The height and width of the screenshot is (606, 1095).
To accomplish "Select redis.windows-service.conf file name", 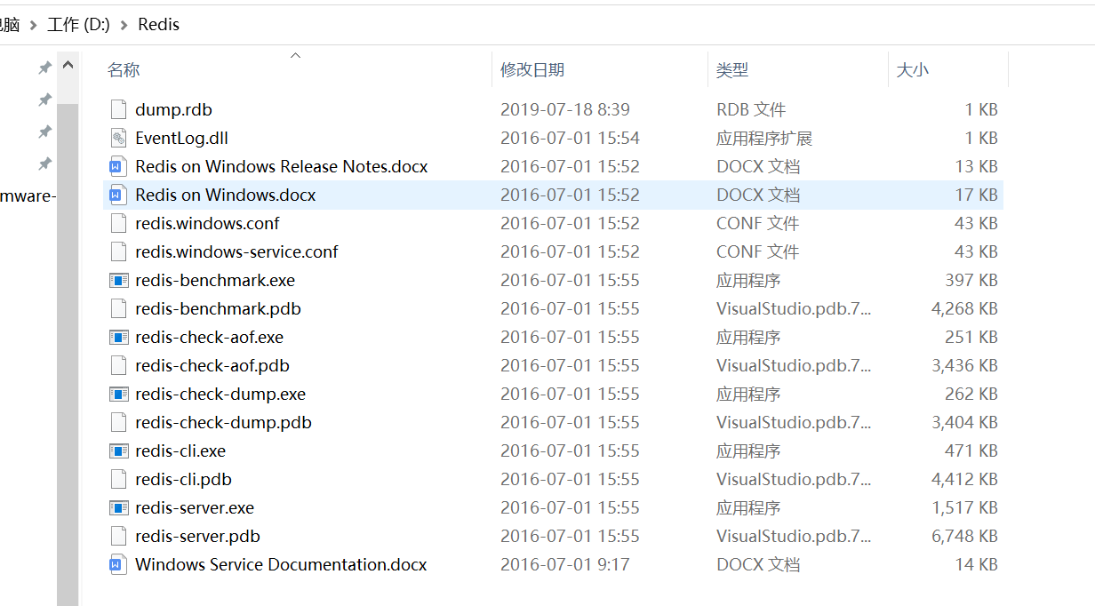I will tap(236, 251).
